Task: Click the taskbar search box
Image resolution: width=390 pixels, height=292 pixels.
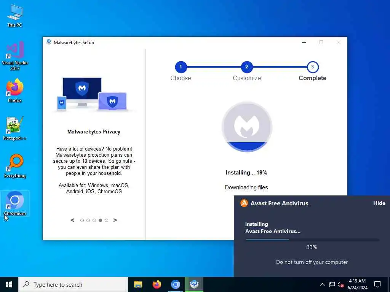Action: [x=73, y=284]
